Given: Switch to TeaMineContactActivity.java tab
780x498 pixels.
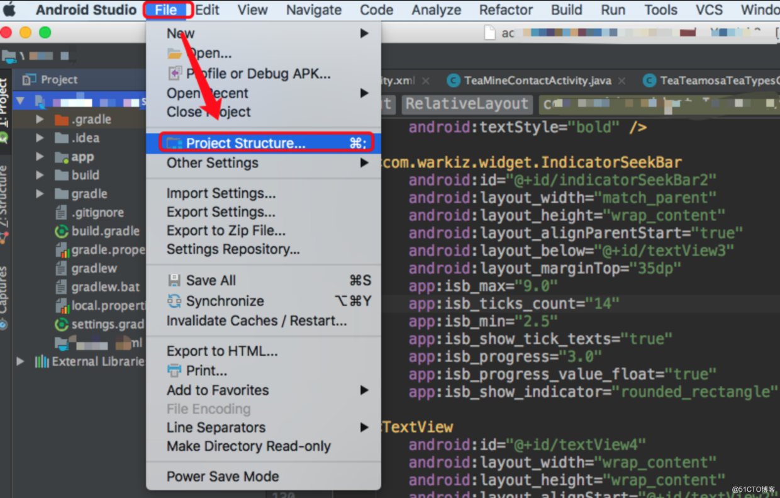Looking at the screenshot, I should 537,81.
